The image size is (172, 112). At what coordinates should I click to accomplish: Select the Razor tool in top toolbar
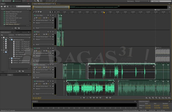pos(38,1)
